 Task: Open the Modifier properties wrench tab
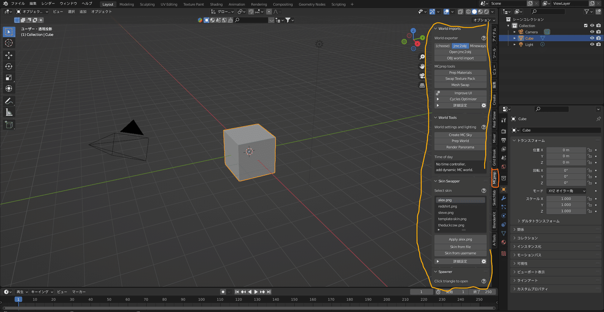[x=503, y=199]
